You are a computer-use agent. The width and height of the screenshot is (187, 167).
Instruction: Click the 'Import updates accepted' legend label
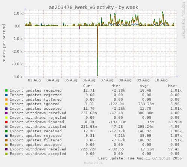(x=36, y=109)
